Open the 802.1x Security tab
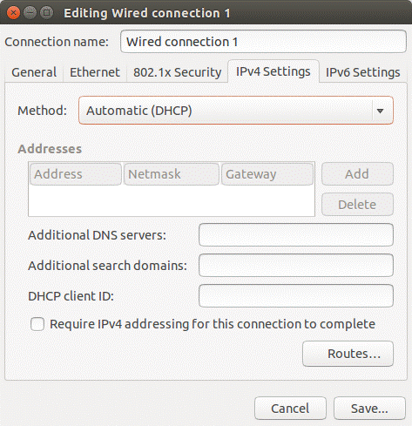This screenshot has height=426, width=412. (177, 72)
